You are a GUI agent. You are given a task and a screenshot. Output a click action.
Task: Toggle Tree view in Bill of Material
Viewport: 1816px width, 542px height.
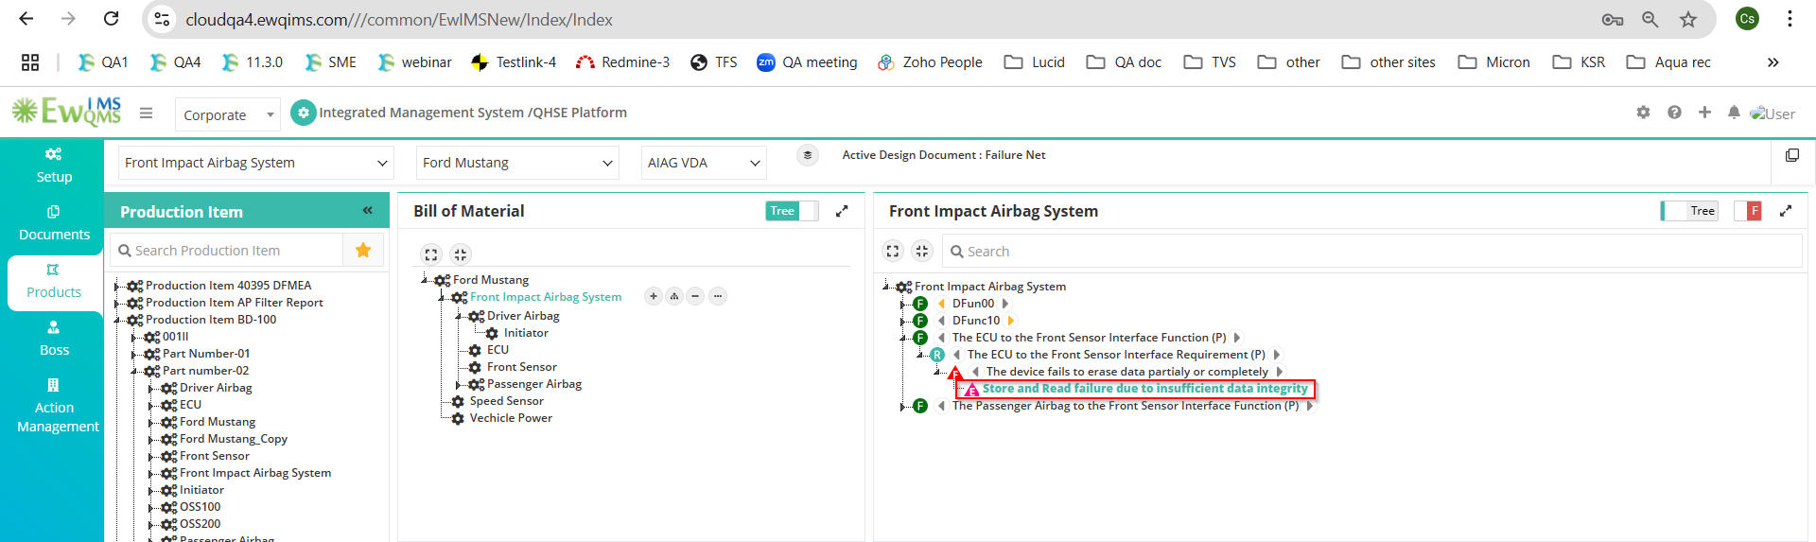tap(793, 211)
